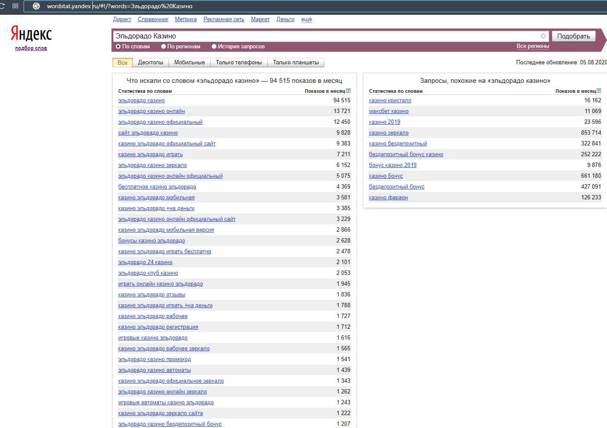Click help icon beside right 'Показов в месяц'

(x=599, y=91)
